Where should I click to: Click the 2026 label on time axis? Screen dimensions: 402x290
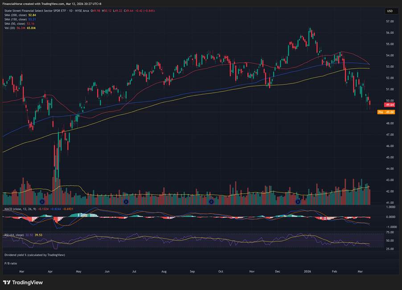[x=308, y=271]
